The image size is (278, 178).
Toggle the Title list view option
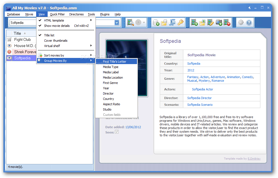coord(66,35)
